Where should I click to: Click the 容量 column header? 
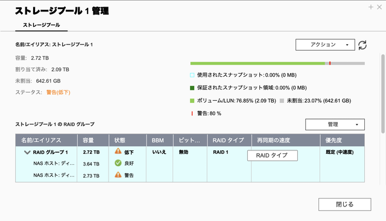(93, 140)
